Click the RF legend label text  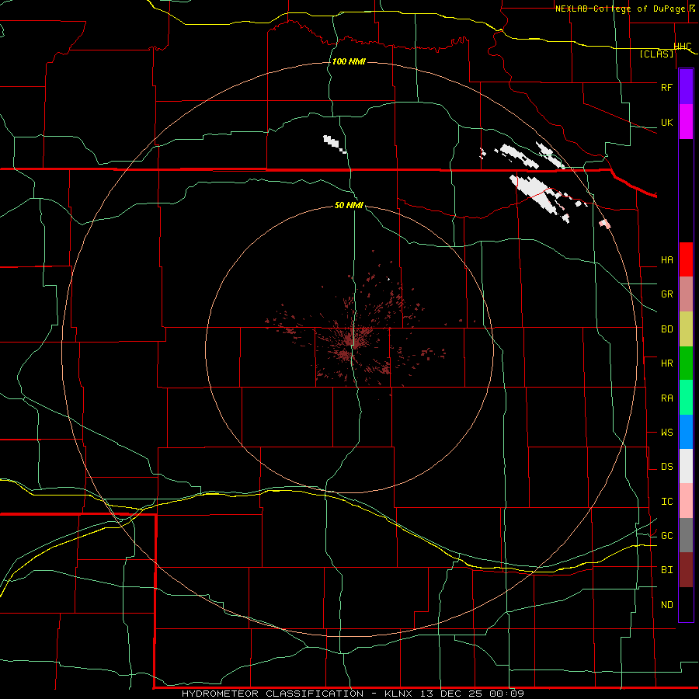[666, 87]
